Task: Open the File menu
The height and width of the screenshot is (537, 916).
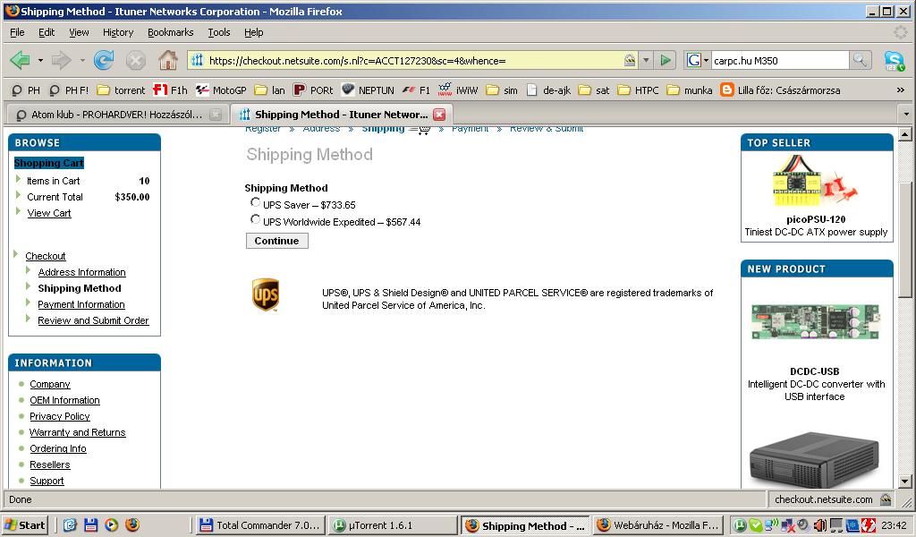Action: tap(18, 32)
